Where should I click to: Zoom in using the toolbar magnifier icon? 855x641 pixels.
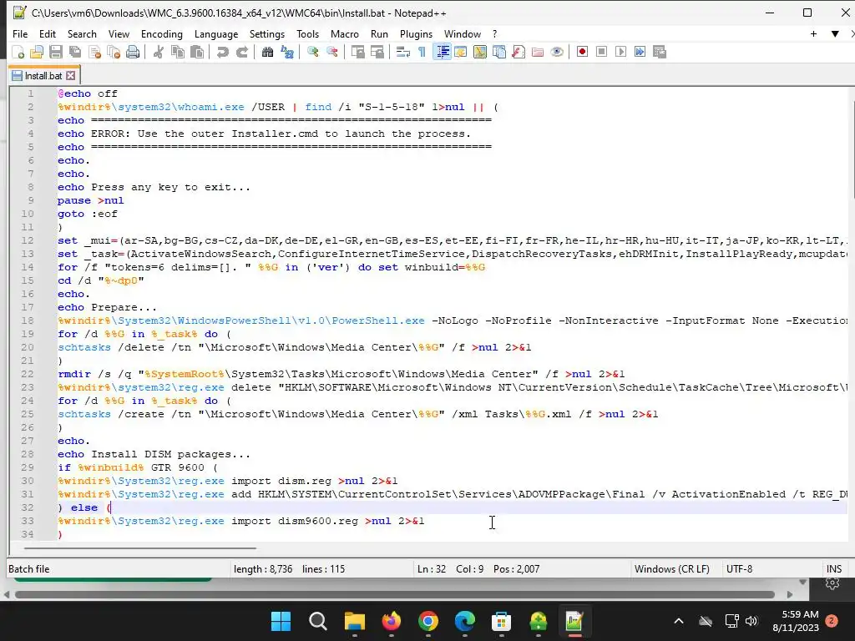coord(313,52)
